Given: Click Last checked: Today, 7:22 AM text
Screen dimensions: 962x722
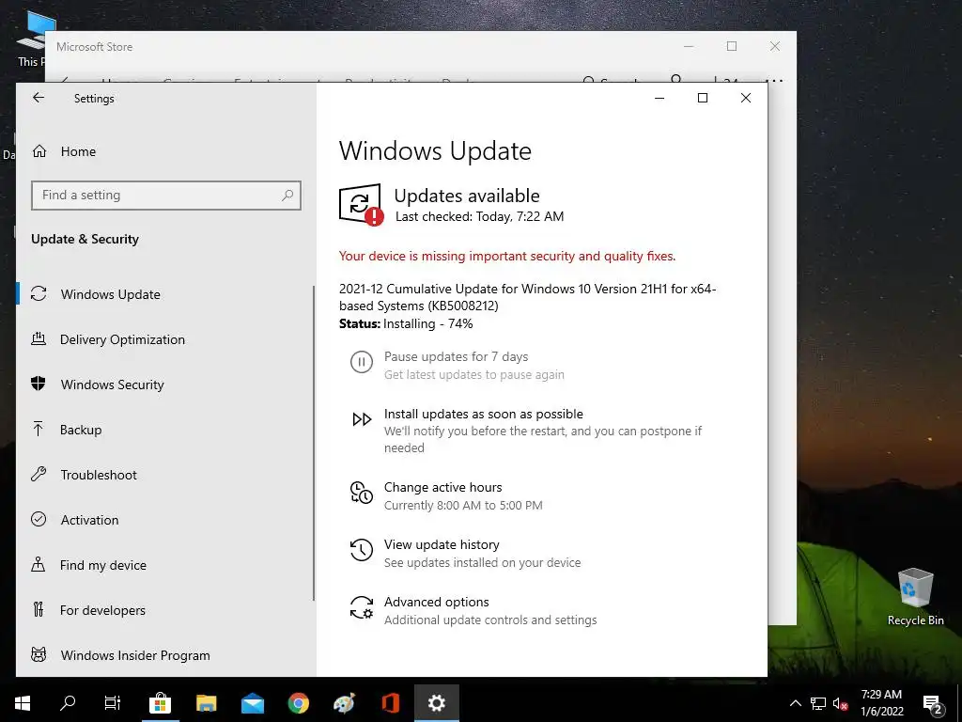Looking at the screenshot, I should click(x=479, y=216).
